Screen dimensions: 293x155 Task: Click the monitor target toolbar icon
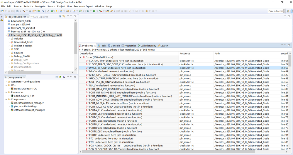(52, 11)
